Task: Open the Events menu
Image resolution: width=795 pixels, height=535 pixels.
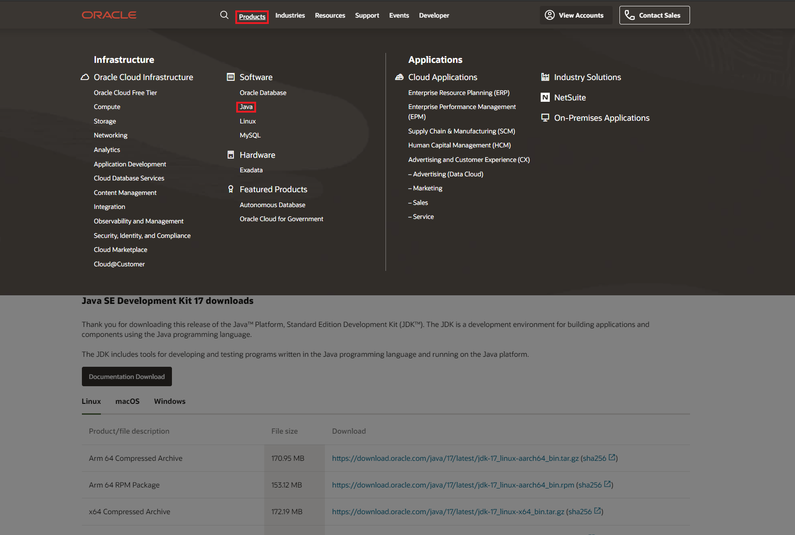Action: tap(399, 15)
